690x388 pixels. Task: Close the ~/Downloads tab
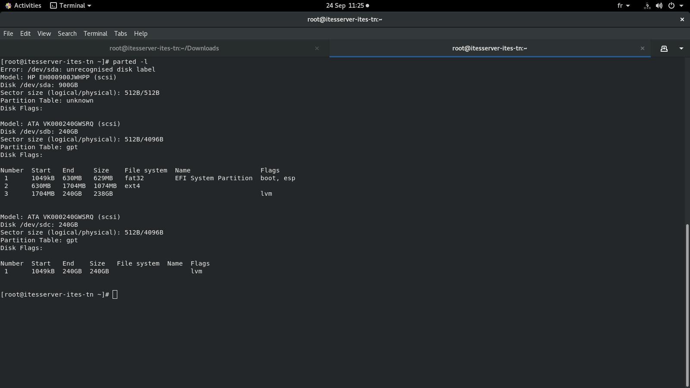(317, 48)
